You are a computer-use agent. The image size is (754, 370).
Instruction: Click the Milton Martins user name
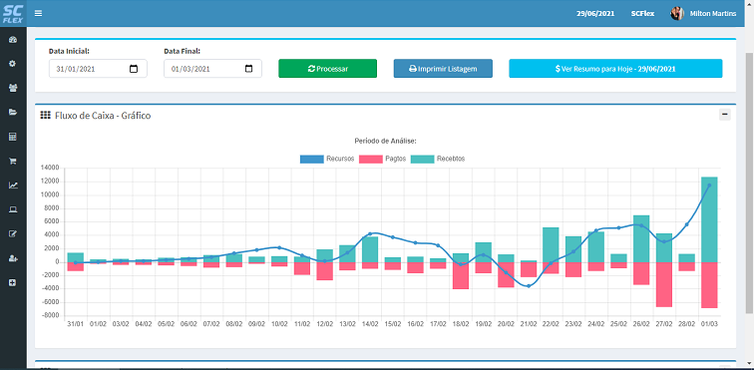pyautogui.click(x=713, y=14)
